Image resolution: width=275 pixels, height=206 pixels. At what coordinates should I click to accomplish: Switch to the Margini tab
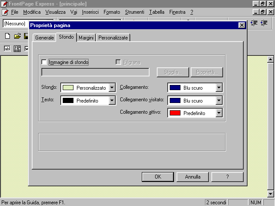pos(86,38)
